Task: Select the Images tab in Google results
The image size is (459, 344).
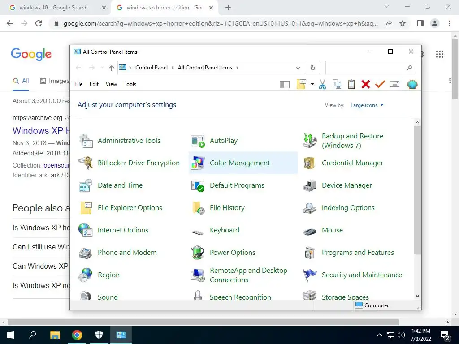Action: click(x=54, y=81)
